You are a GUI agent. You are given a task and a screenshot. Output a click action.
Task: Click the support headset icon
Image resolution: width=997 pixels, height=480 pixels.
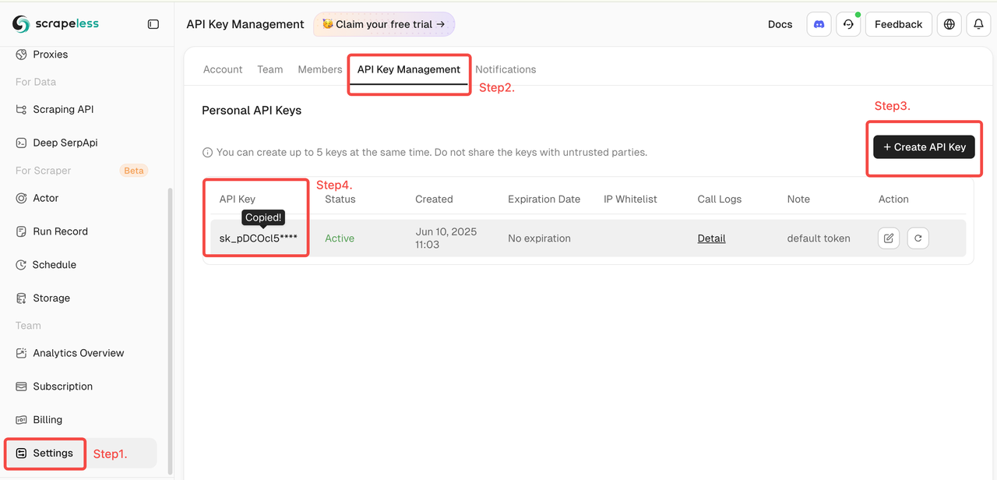848,24
